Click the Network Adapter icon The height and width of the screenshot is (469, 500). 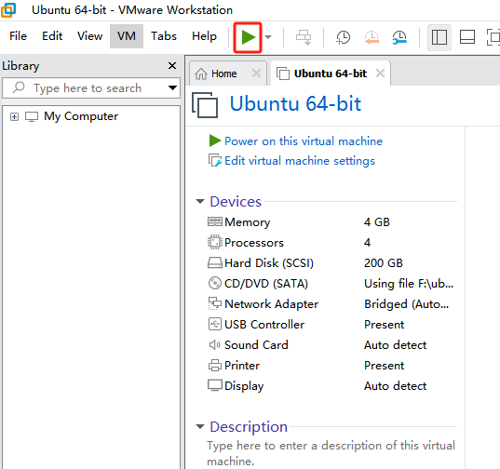point(214,303)
